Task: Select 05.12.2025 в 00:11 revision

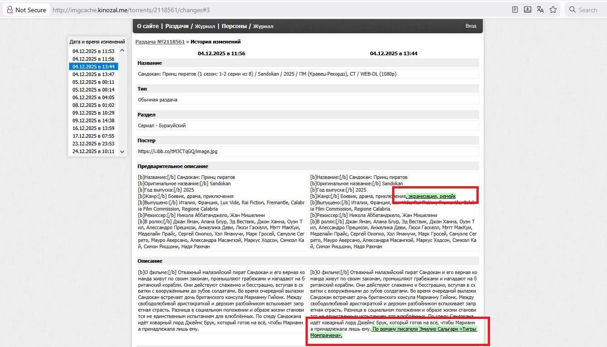Action: coord(93,82)
